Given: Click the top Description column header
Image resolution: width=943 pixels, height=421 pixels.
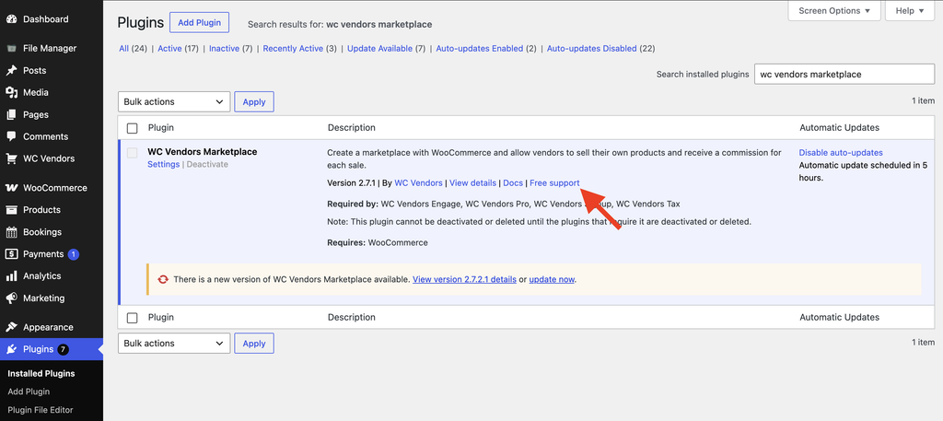Looking at the screenshot, I should click(351, 127).
